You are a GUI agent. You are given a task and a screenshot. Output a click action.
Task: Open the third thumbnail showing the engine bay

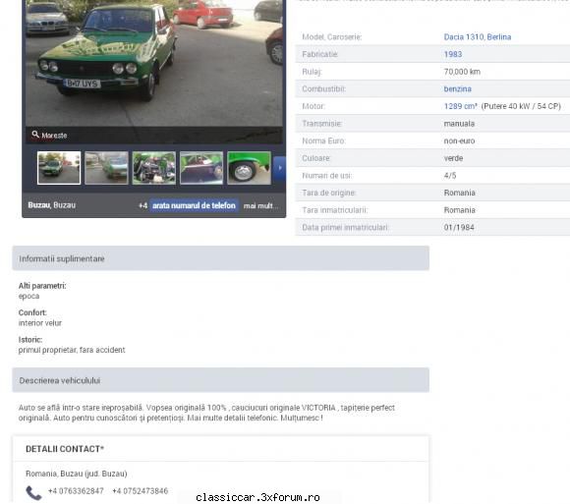pyautogui.click(x=153, y=168)
